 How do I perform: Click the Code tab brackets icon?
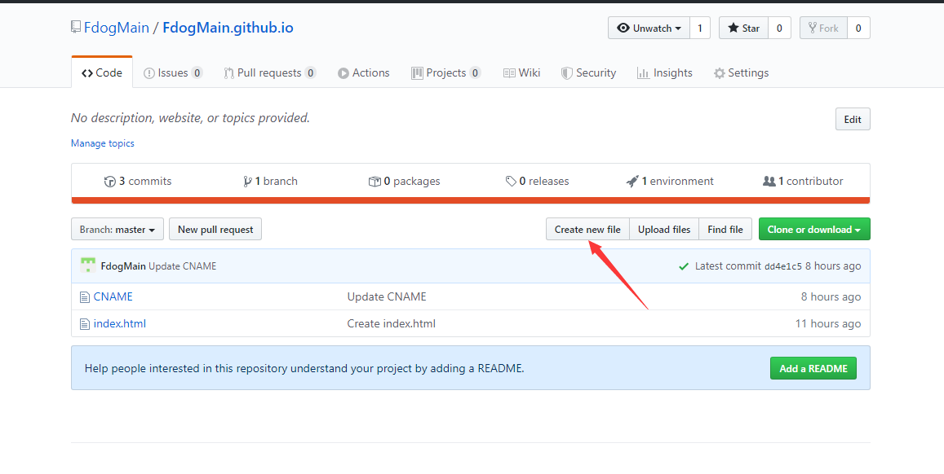coord(87,73)
